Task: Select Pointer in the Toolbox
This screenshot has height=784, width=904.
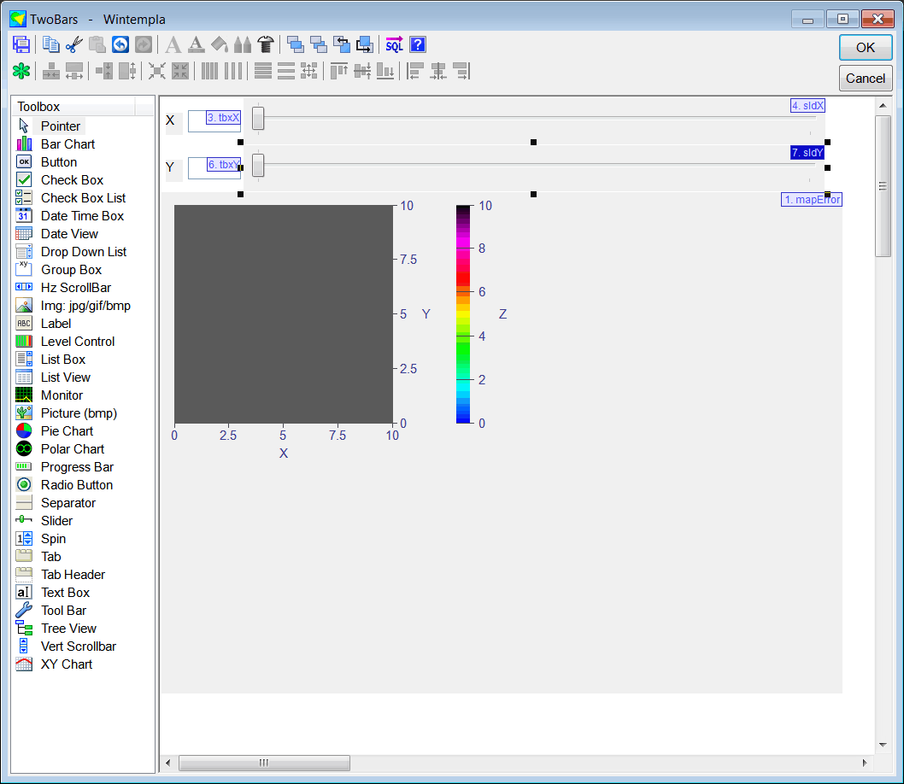Action: [60, 126]
